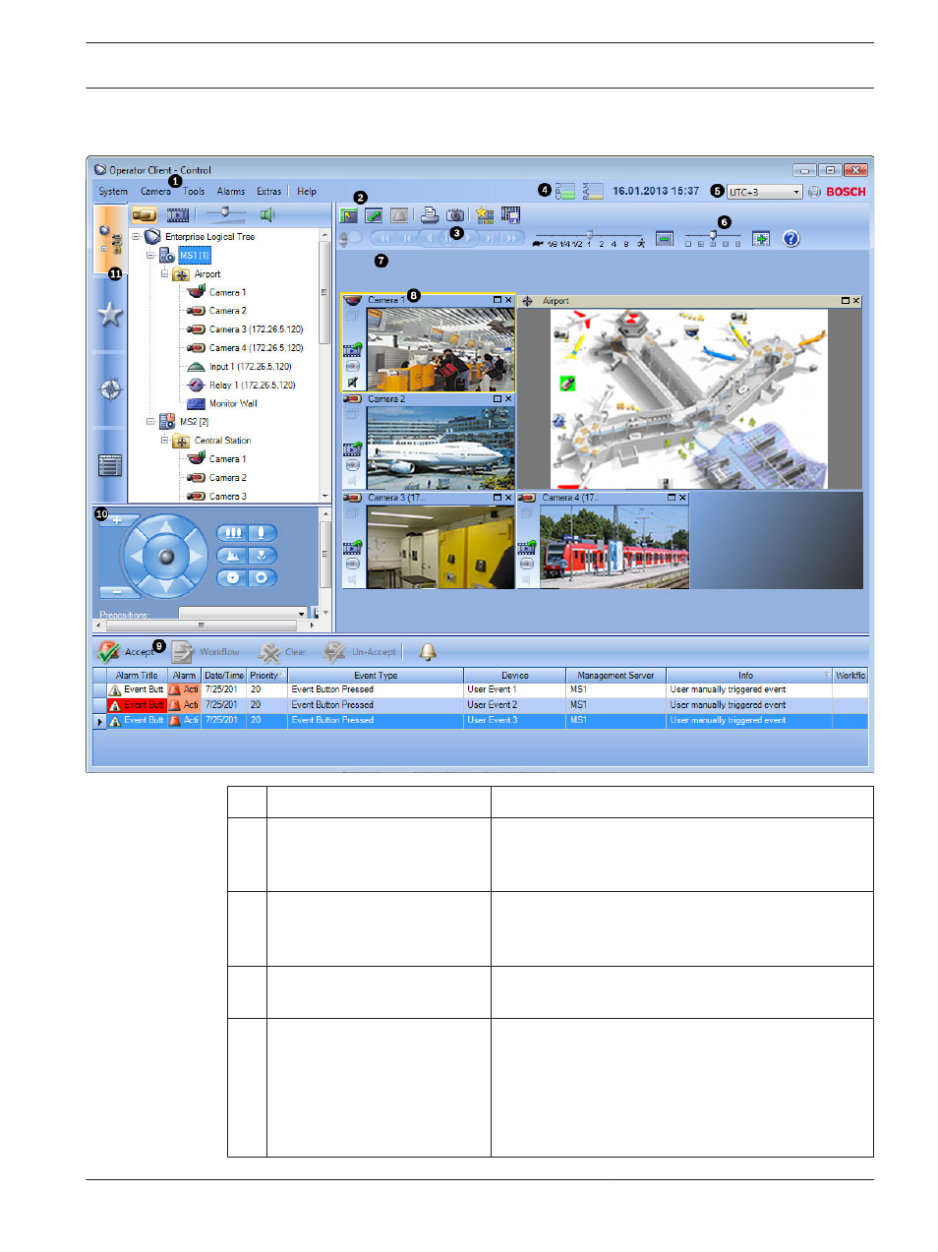The width and height of the screenshot is (938, 1252).
Task: Select Monitor Wall in the tree
Action: [233, 403]
